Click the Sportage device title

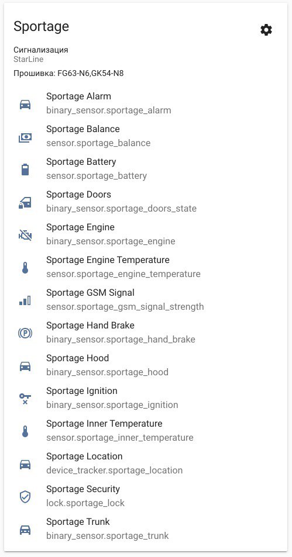(42, 27)
